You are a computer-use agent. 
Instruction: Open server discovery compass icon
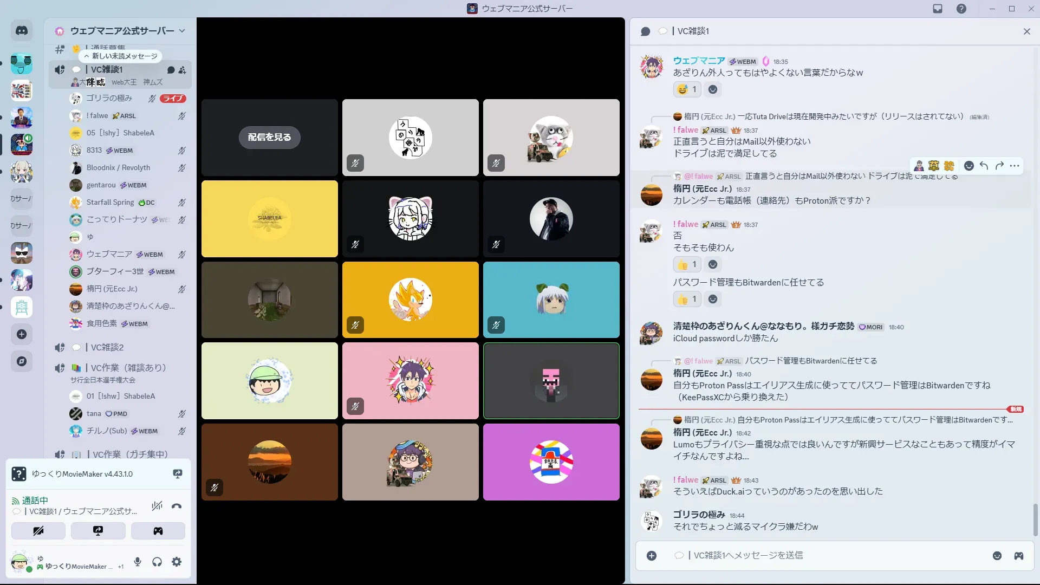tap(22, 361)
